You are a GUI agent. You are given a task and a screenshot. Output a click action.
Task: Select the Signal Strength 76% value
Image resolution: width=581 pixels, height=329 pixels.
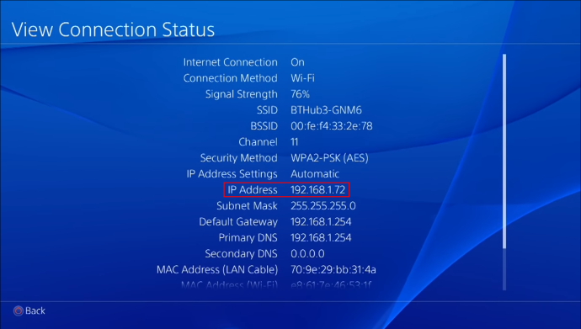click(300, 94)
